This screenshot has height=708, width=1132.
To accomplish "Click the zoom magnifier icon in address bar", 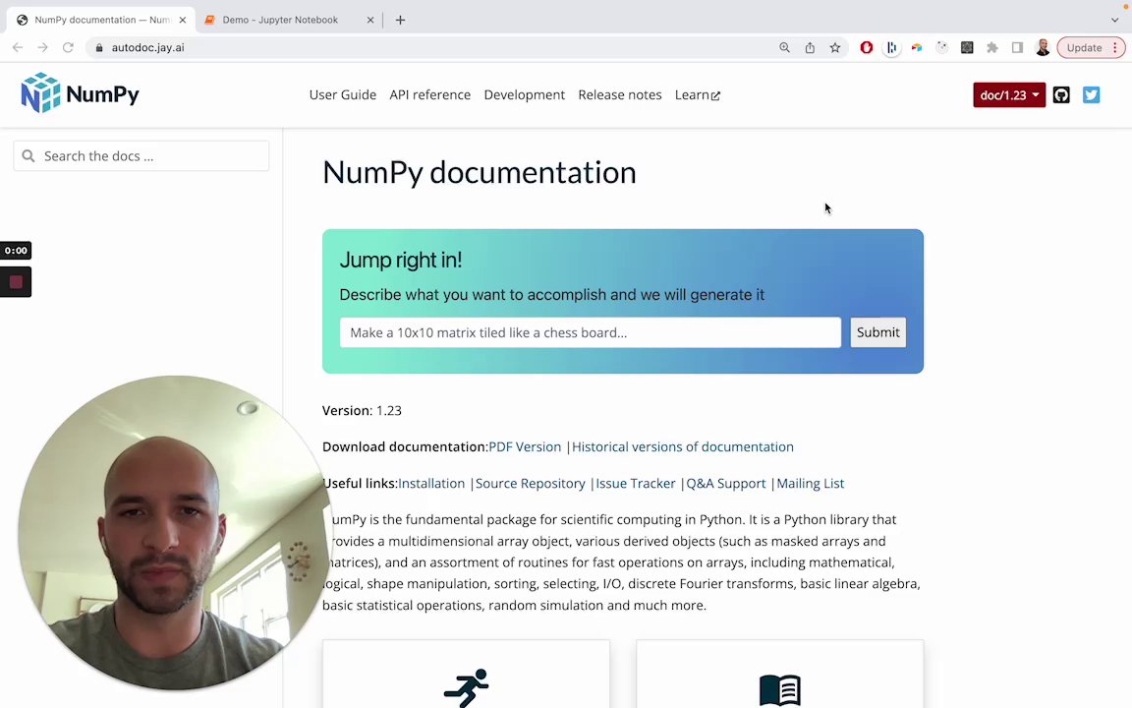I will point(785,47).
